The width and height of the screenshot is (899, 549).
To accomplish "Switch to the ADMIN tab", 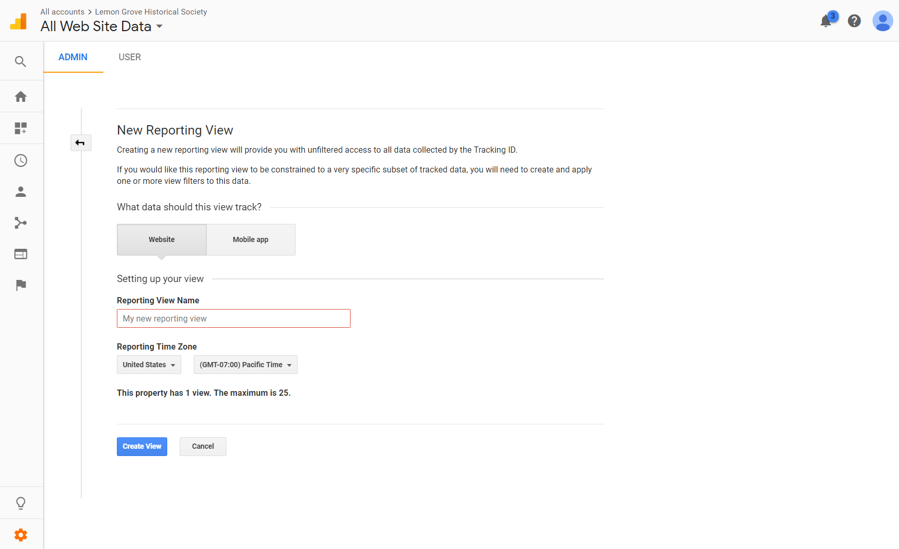I will pos(73,57).
